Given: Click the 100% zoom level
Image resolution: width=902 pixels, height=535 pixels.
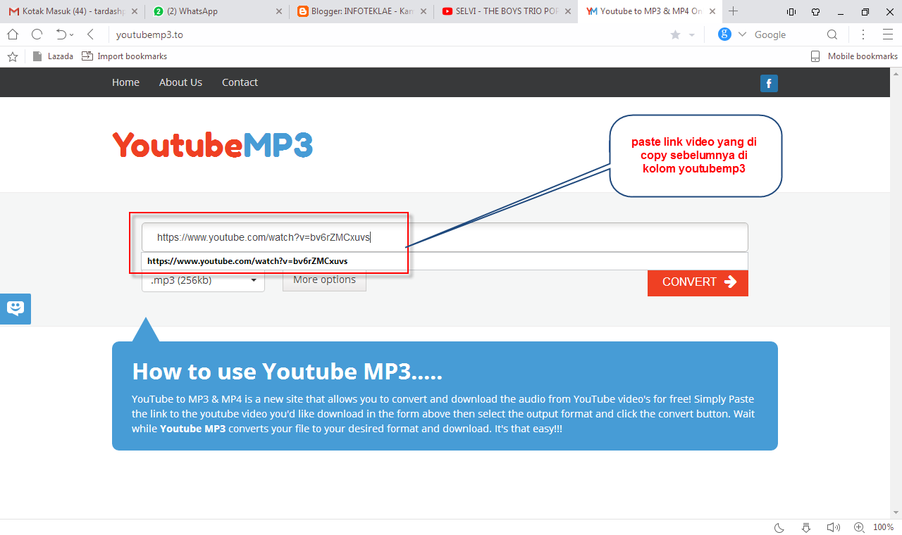Looking at the screenshot, I should [x=883, y=527].
